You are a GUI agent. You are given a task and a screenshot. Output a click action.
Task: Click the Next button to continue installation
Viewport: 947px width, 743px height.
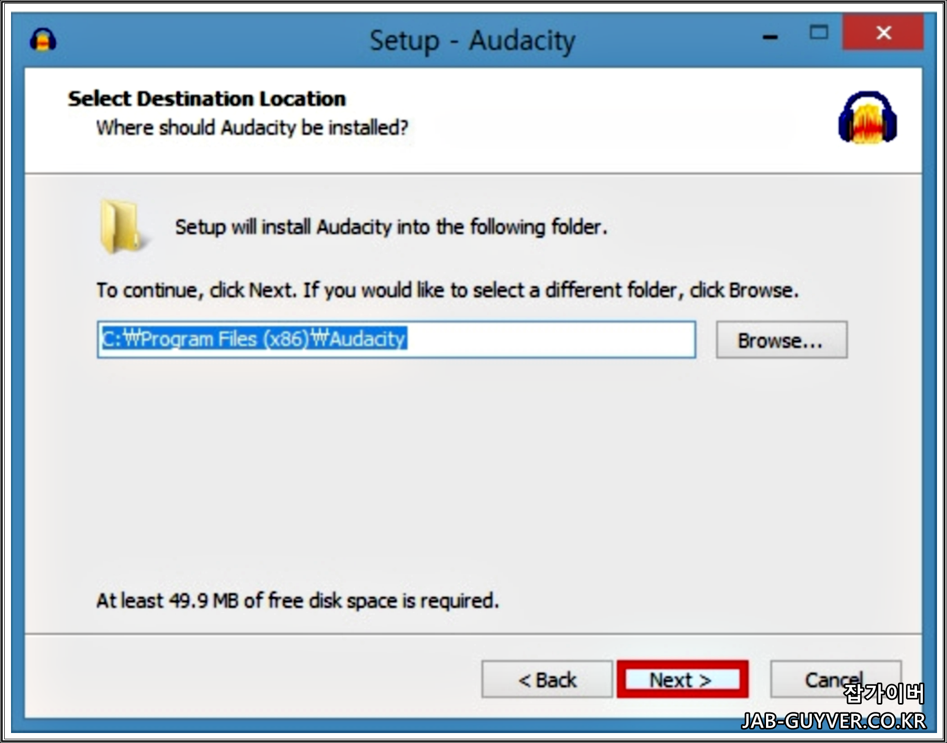coord(682,679)
